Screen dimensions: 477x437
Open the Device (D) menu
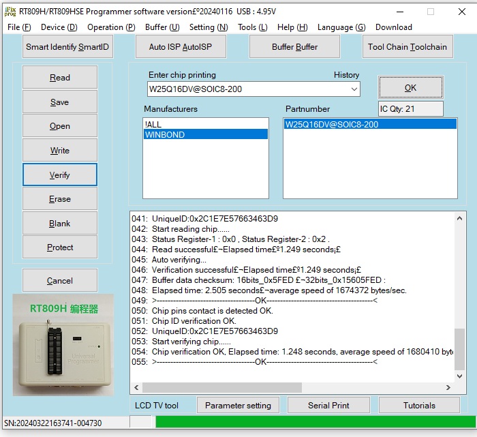pos(59,27)
